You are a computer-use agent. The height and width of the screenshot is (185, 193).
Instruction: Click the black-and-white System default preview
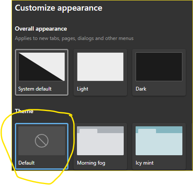42,67
